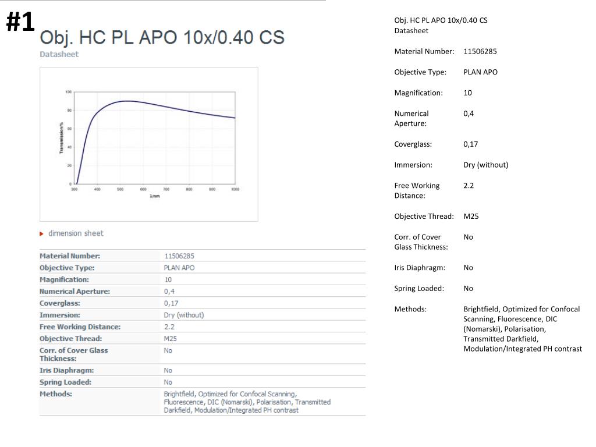Click the λ/nm axis label under the chart
The width and height of the screenshot is (596, 447).
click(x=155, y=196)
